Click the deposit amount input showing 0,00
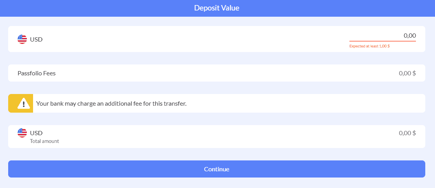Viewport: 435px width, 188px height. point(382,35)
